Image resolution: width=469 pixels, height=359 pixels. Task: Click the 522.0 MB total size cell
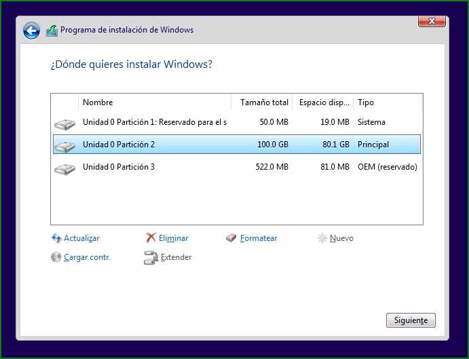(272, 167)
